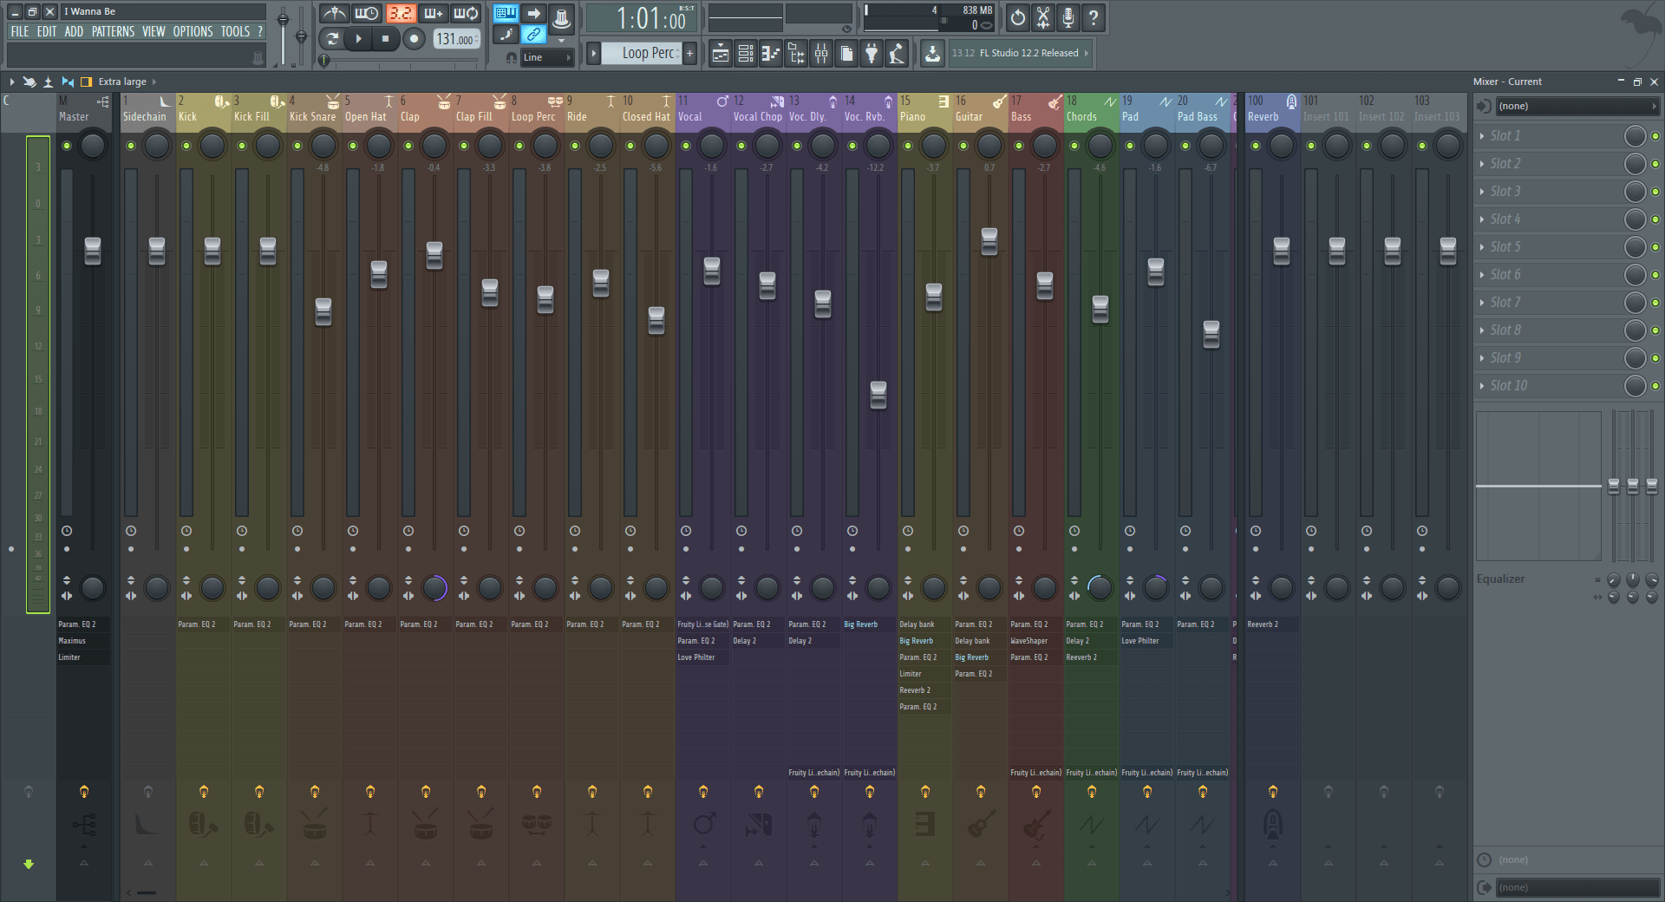Open the tempo tapper icon
This screenshot has height=902, width=1665.
897,54
